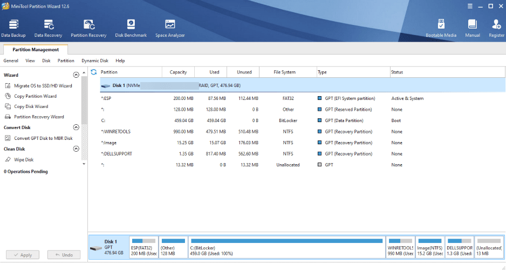Viewport: 506px width, 270px height.
Task: Click the Copy Disk Wizard icon
Action: tap(8, 106)
